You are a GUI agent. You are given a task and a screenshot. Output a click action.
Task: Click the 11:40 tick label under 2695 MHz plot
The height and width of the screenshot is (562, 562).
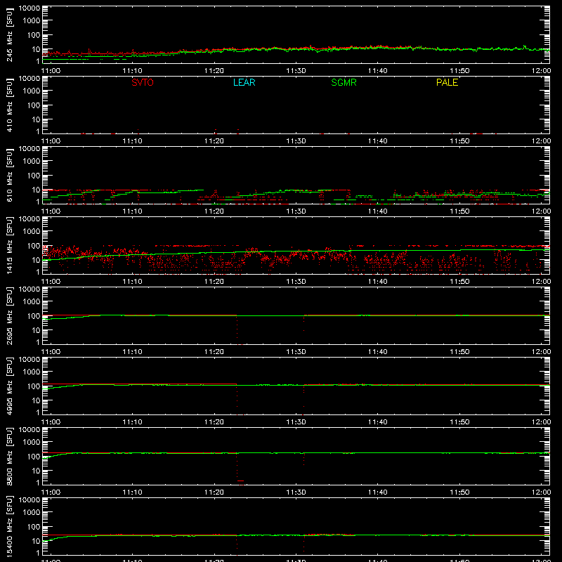[x=378, y=352]
